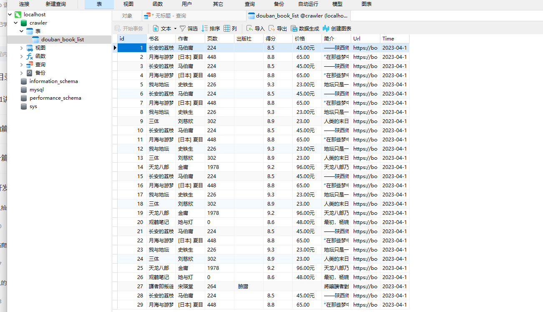Open the 排序 sort tool
Image resolution: width=543 pixels, height=312 pixels.
[211, 28]
